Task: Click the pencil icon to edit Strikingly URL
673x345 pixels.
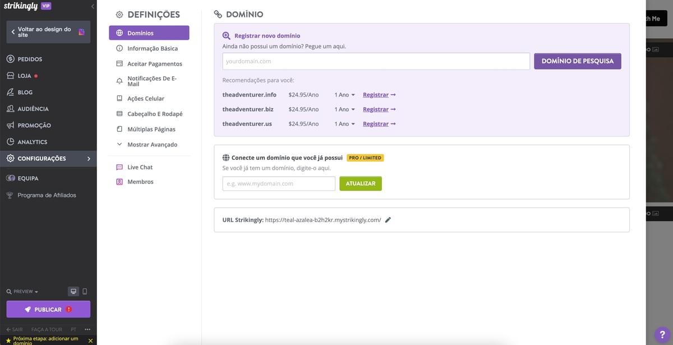Action: [x=388, y=220]
